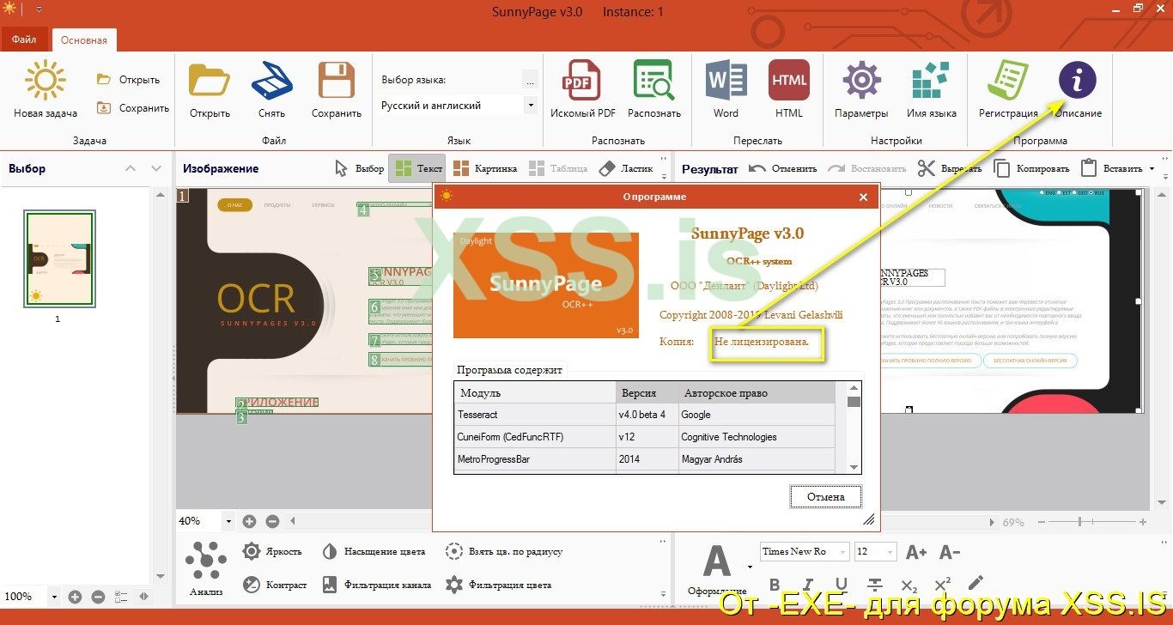The image size is (1173, 625).
Task: Adjust the 69% result zoom slider
Action: point(1080,521)
